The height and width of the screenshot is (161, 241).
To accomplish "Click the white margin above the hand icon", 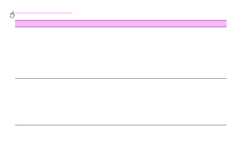I will (x=12, y=6).
